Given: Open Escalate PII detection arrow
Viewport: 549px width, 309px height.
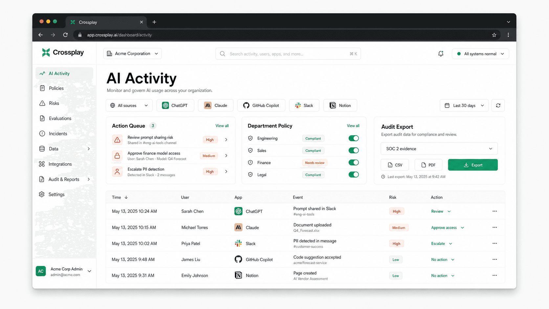Looking at the screenshot, I should pyautogui.click(x=226, y=171).
